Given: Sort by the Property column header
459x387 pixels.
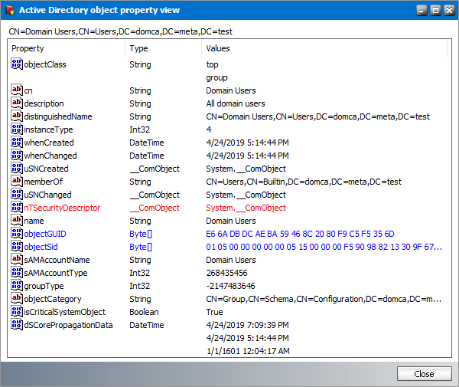Looking at the screenshot, I should tap(67, 48).
